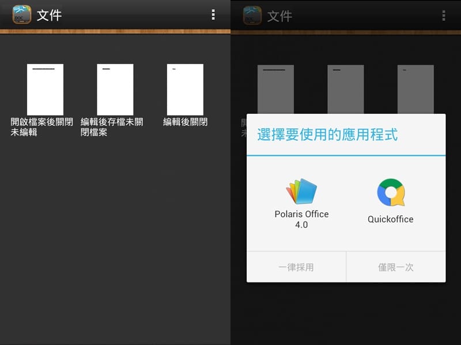
Task: Tap the 一律採用 (always) button
Action: (296, 267)
